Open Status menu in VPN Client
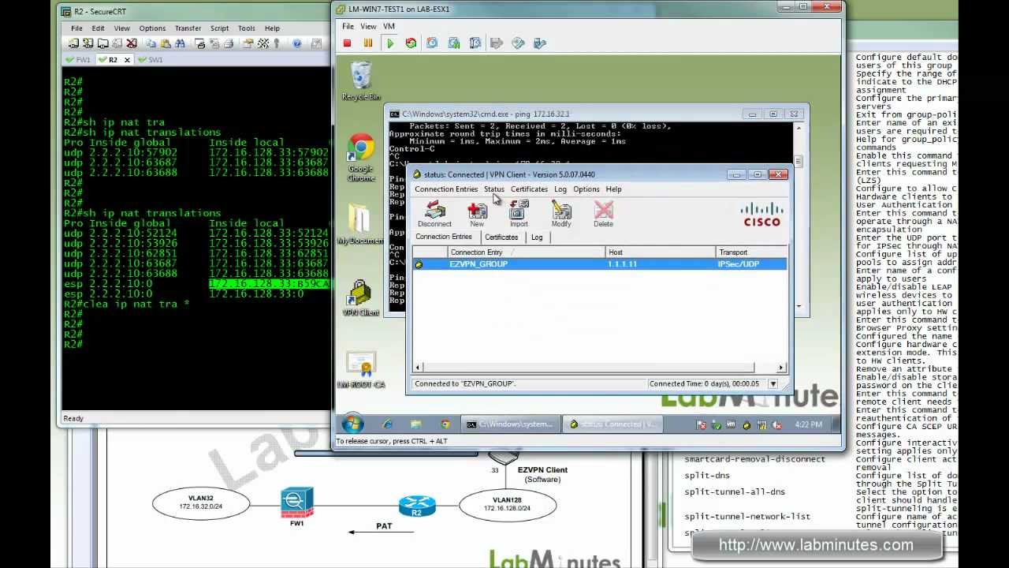 click(493, 189)
